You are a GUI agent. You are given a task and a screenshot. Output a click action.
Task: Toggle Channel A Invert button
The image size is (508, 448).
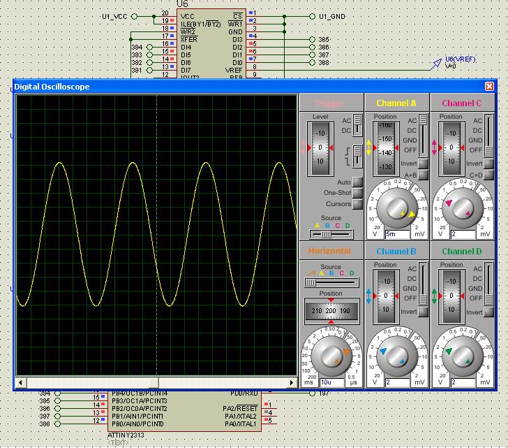(x=423, y=164)
